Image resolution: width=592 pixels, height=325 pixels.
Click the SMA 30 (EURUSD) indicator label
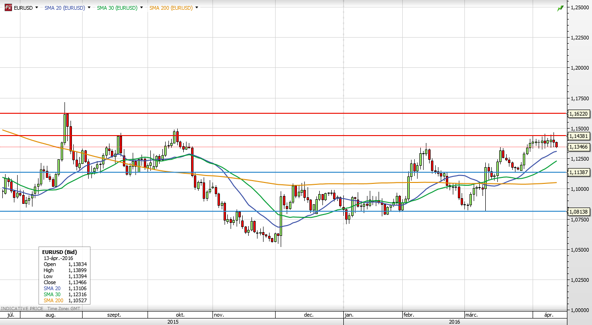coord(117,8)
